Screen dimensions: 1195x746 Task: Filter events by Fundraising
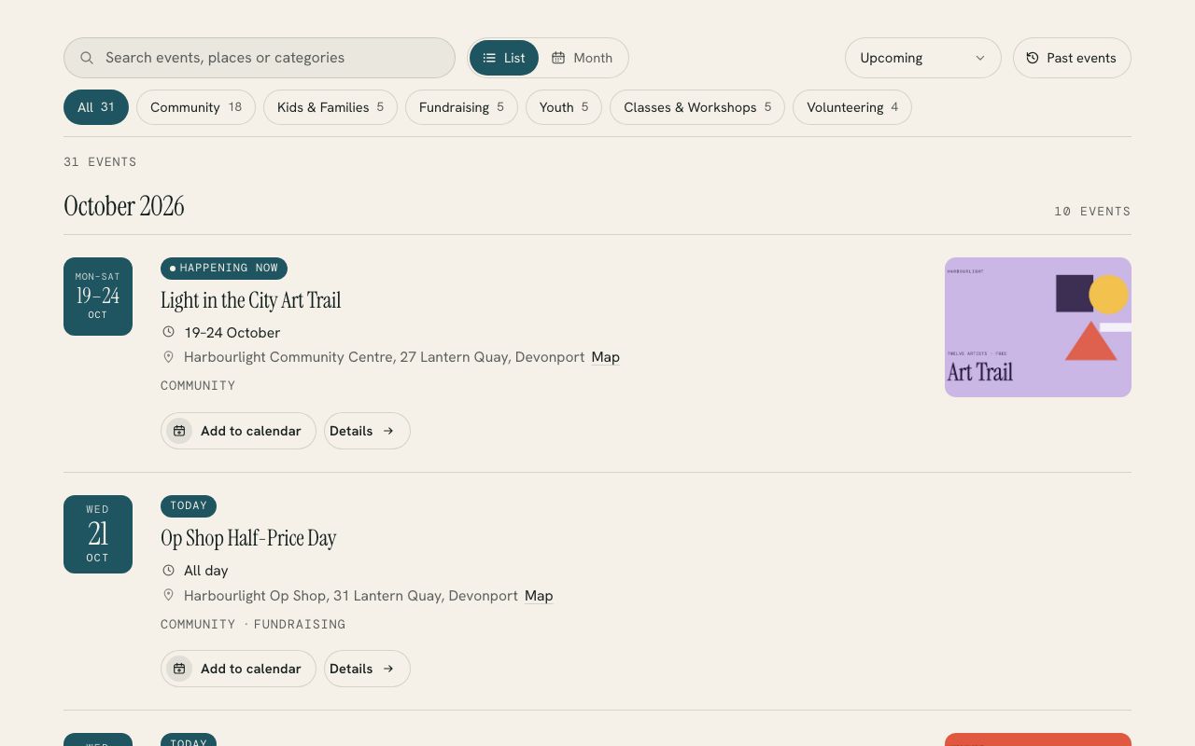point(461,107)
